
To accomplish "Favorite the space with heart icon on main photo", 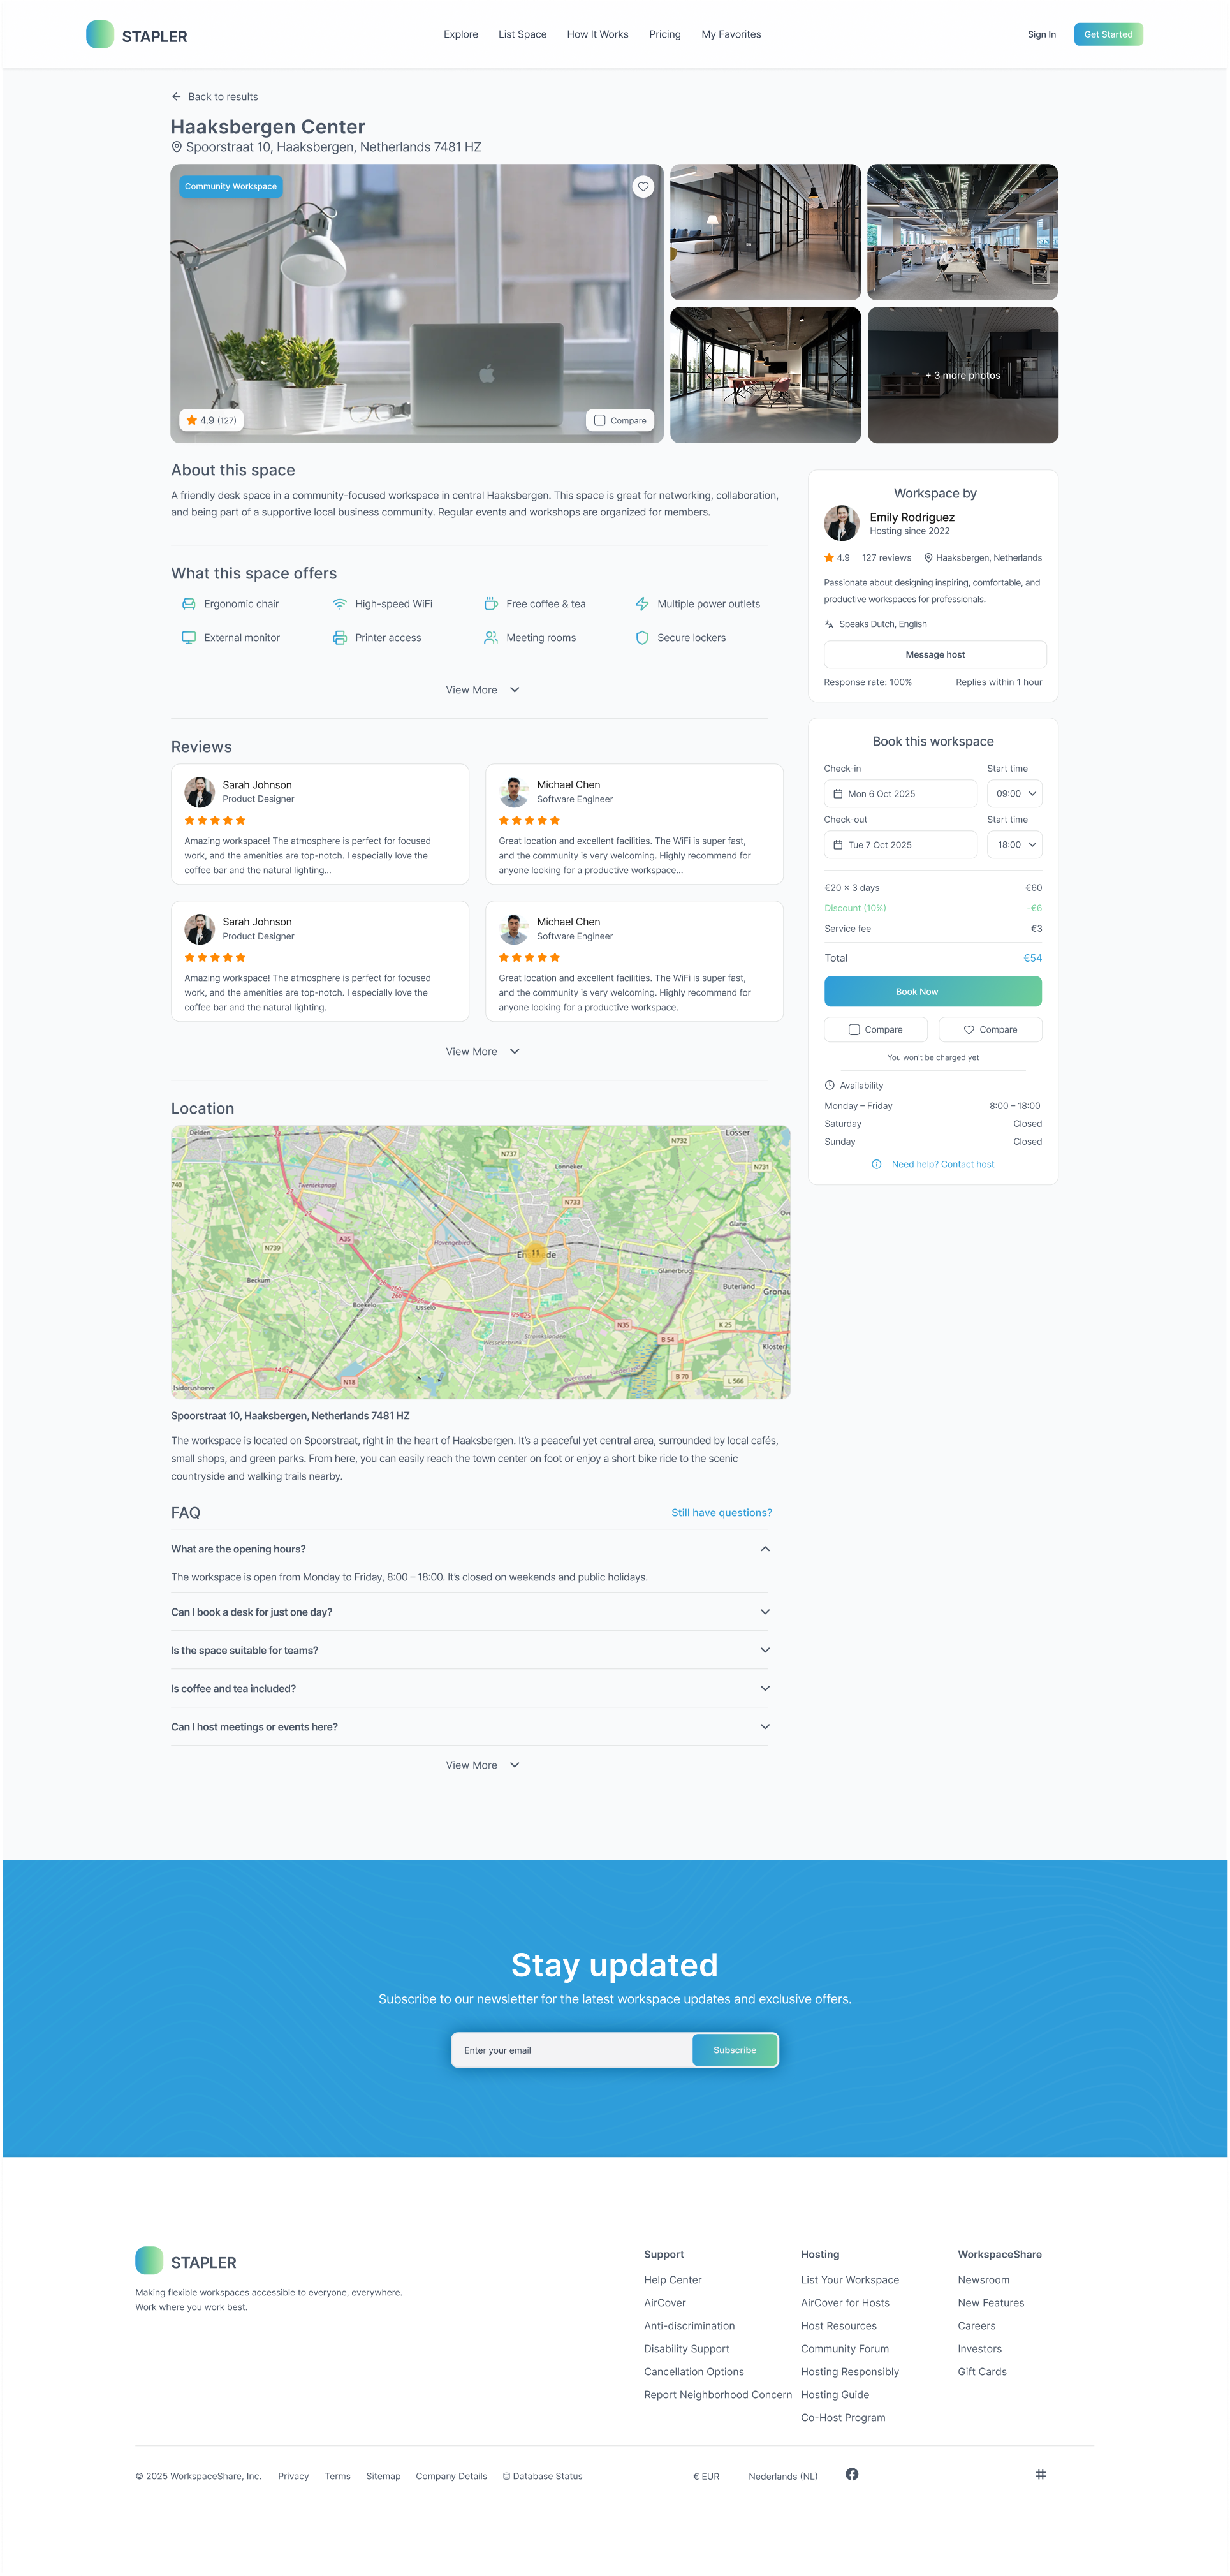I will (643, 187).
